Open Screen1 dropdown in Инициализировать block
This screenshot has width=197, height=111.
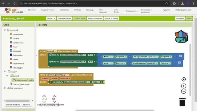pos(51,51)
